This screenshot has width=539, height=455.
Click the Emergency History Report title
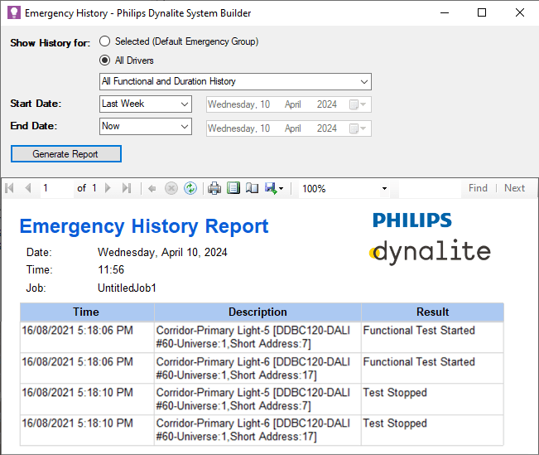[144, 226]
